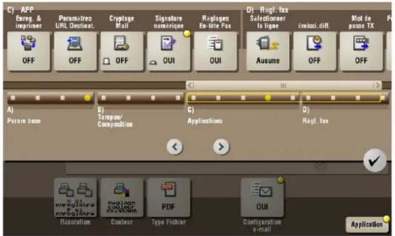395x236 pixels.
Task: Confirm with the checkmark button
Action: pyautogui.click(x=375, y=160)
